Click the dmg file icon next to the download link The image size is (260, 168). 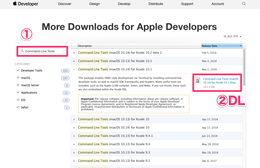click(x=198, y=80)
